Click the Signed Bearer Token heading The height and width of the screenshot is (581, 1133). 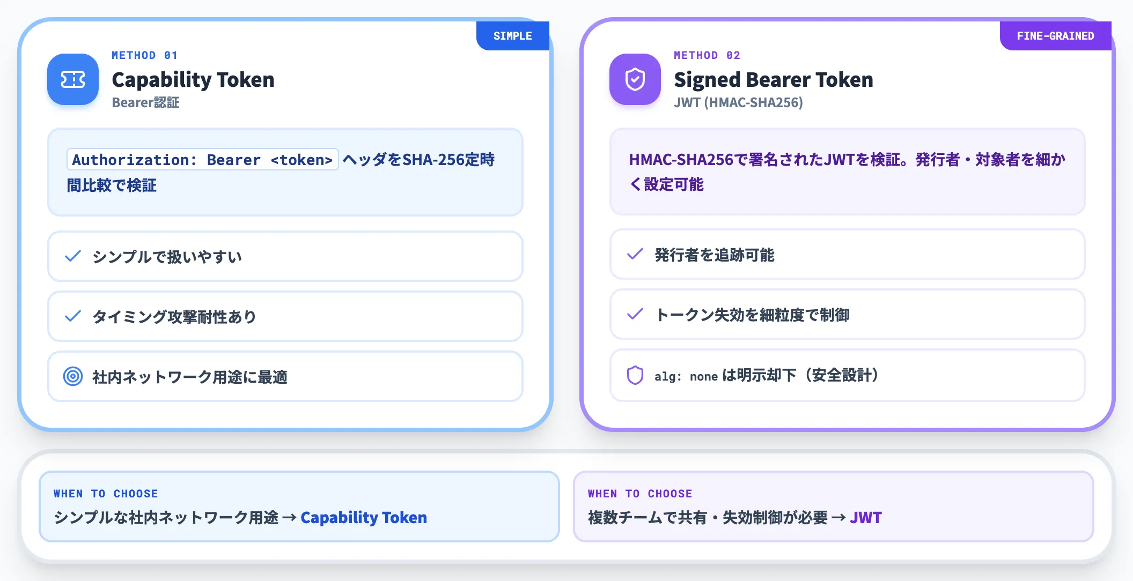[x=774, y=79]
